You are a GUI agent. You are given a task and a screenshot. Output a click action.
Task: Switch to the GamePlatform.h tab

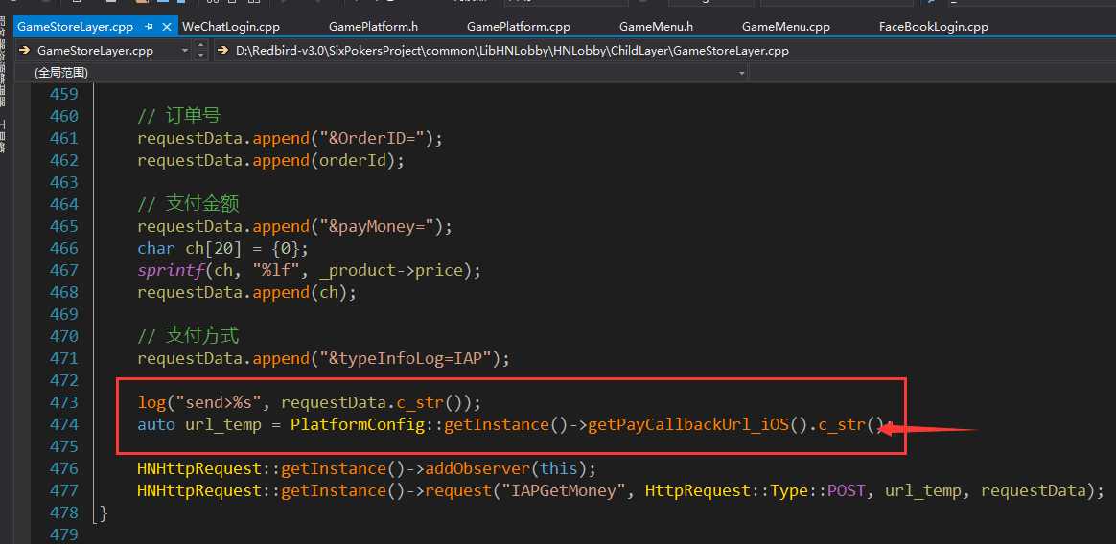click(373, 27)
